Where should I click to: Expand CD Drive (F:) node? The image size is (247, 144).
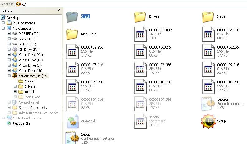click(9, 49)
